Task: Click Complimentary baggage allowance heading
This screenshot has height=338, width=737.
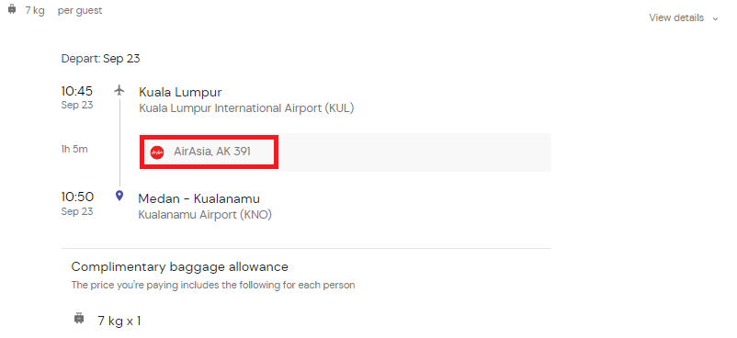Action: click(x=179, y=267)
